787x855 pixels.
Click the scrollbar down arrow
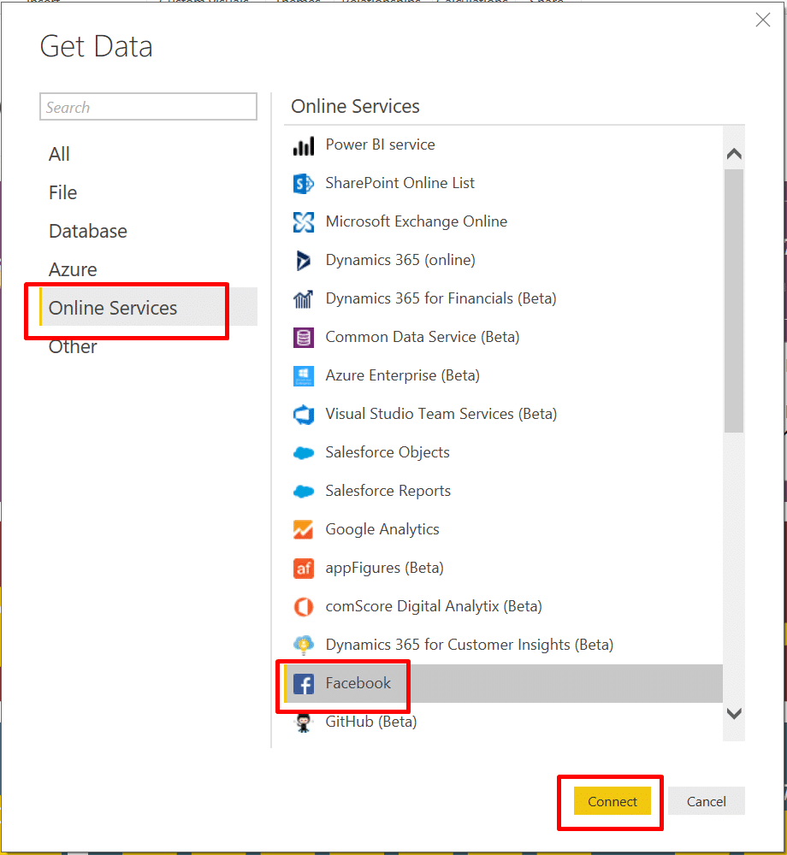click(734, 713)
